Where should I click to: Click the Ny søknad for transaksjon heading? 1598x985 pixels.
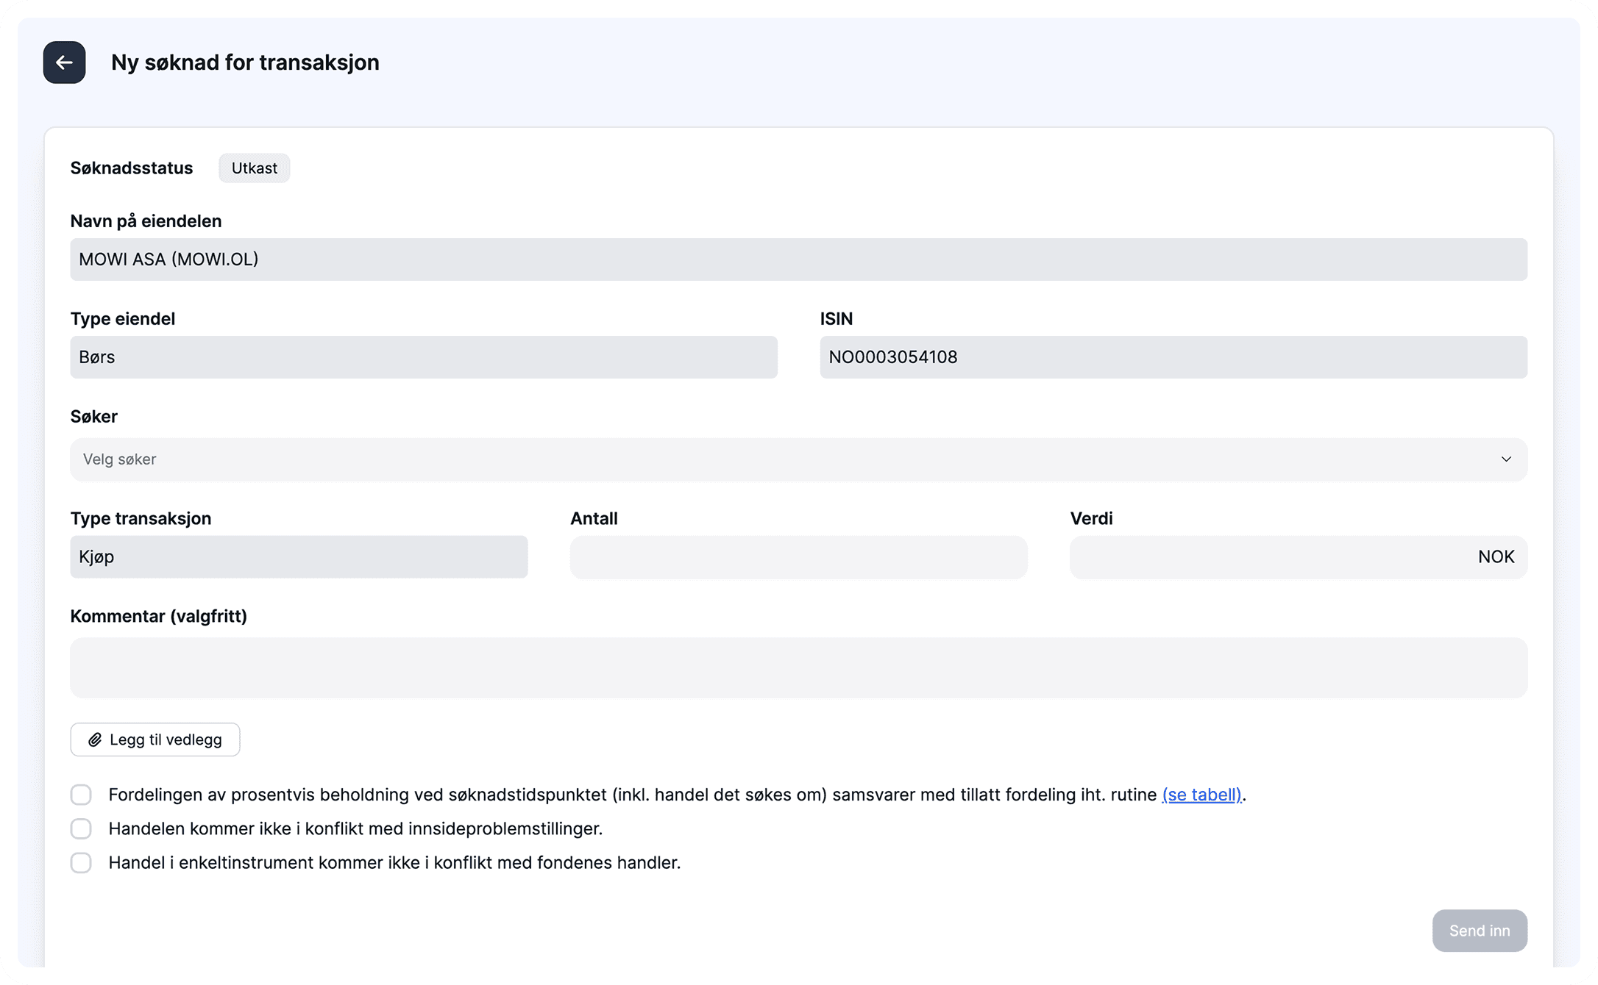pos(245,62)
